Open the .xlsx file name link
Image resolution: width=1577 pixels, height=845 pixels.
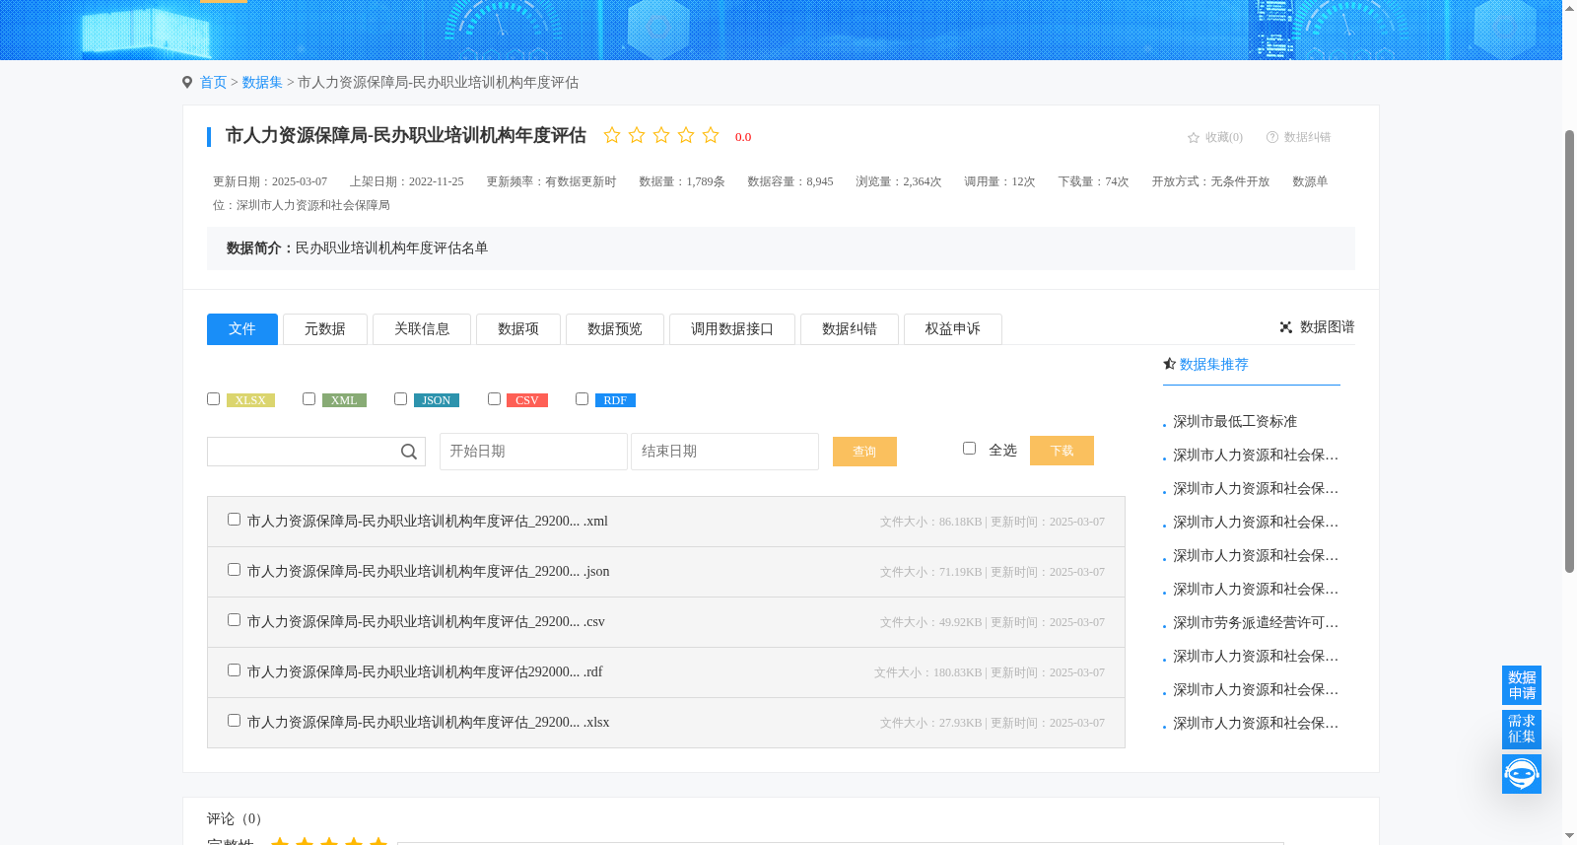(429, 723)
